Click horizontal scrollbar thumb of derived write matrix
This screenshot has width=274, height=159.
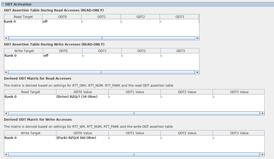(x=134, y=154)
